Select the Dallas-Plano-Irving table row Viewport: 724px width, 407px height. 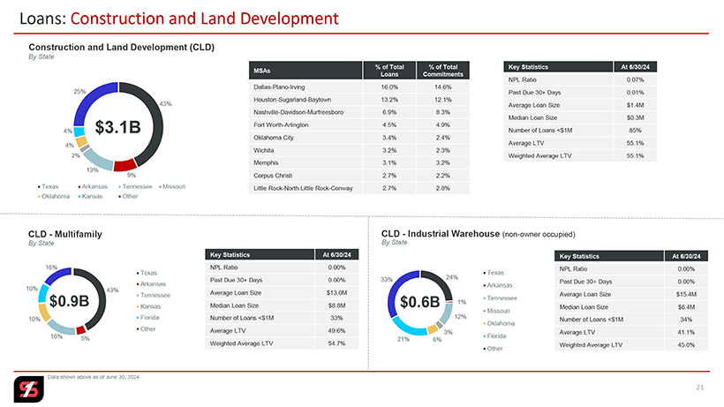[360, 87]
